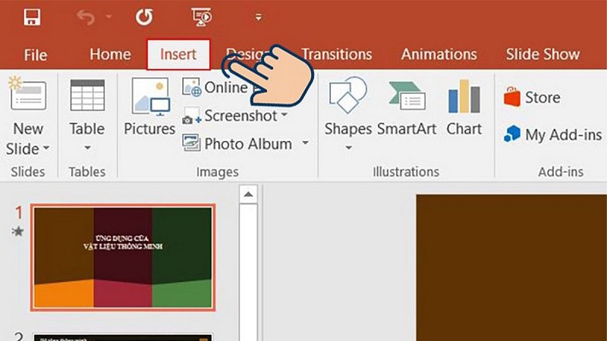Open the Customize Quick Access Toolbar dropdown

point(258,17)
